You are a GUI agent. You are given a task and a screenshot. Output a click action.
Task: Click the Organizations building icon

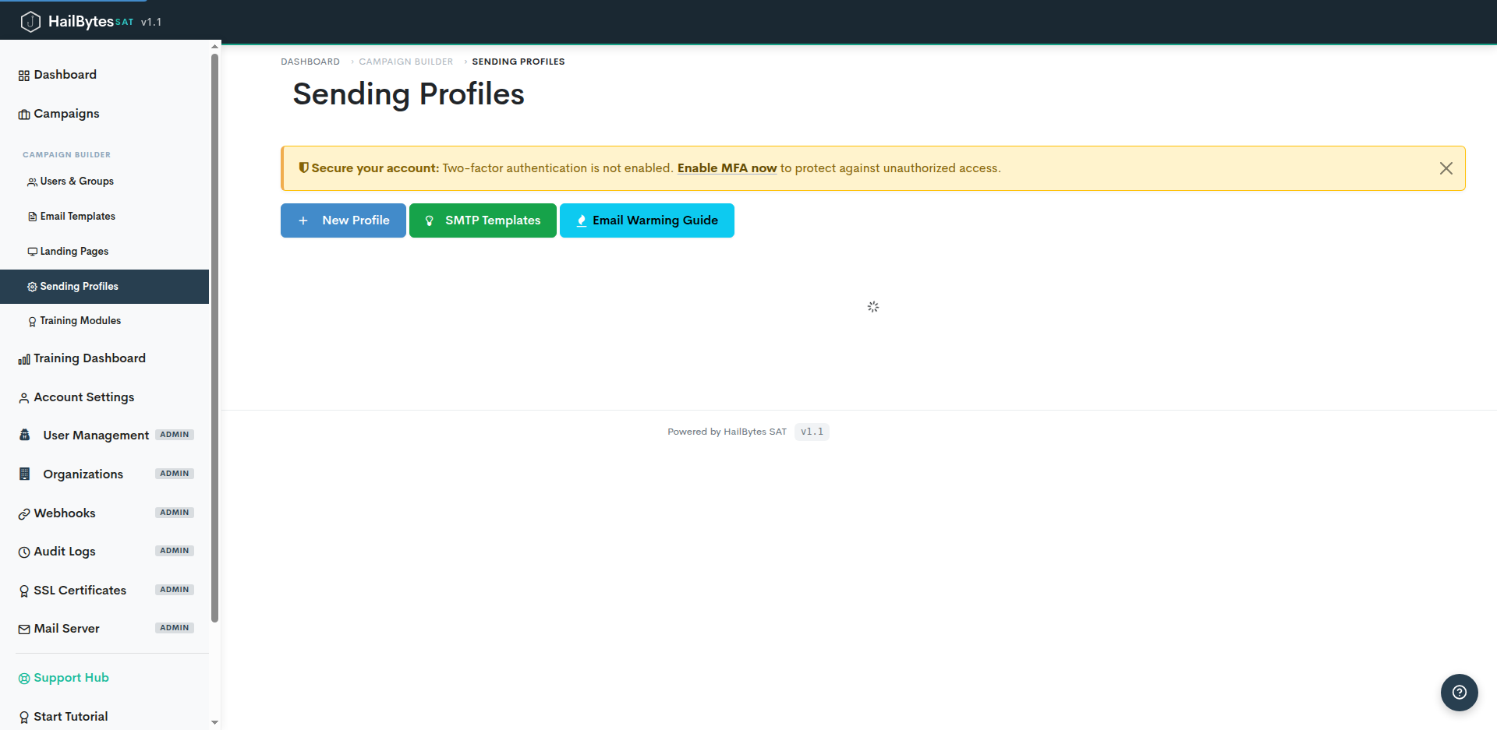25,474
